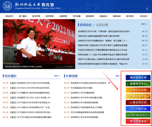Open procedure 学生普通话证书补办流程
This screenshot has width=152, height=127.
pyautogui.click(x=81, y=88)
